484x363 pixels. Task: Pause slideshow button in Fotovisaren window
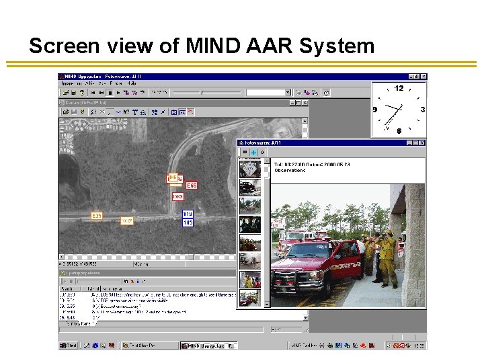point(245,152)
